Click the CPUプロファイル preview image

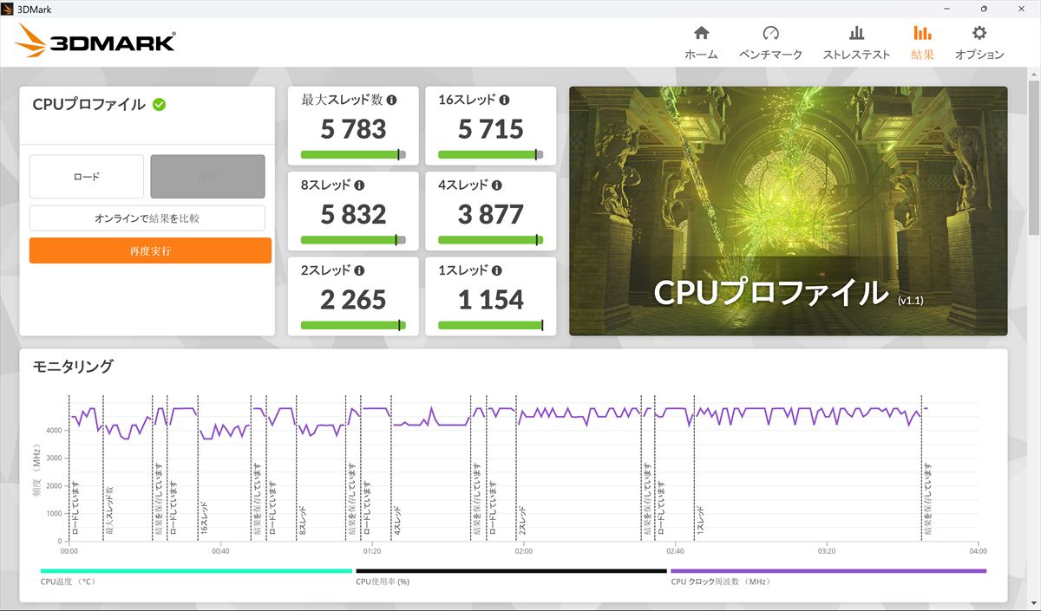[788, 211]
